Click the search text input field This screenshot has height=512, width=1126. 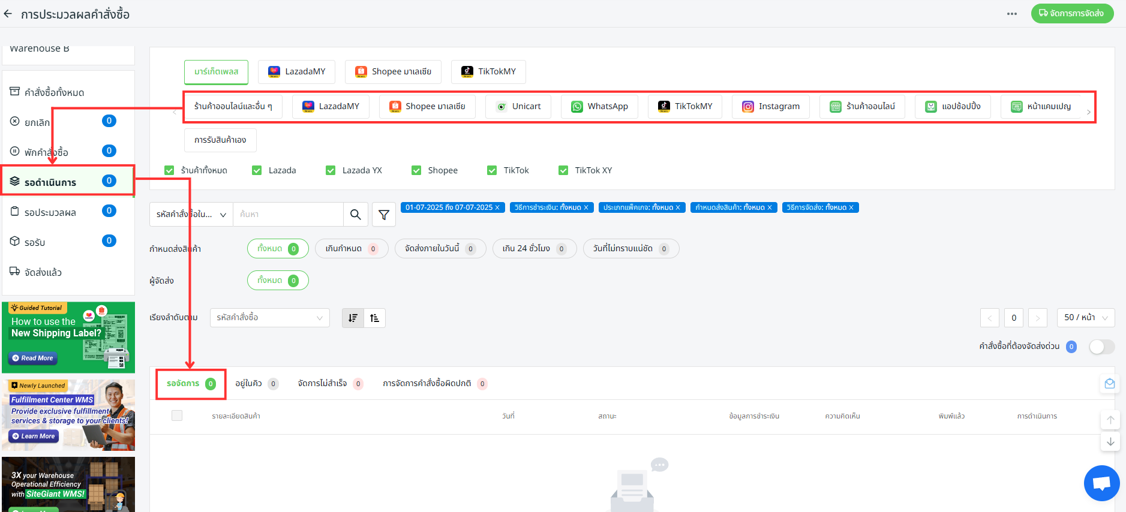coord(288,215)
